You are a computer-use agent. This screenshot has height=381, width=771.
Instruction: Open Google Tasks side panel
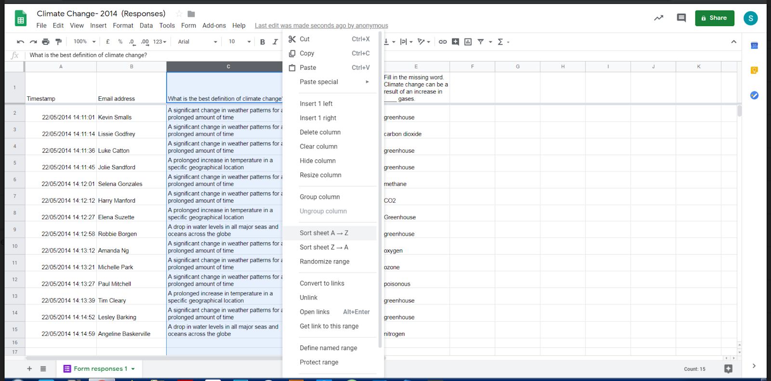click(754, 95)
